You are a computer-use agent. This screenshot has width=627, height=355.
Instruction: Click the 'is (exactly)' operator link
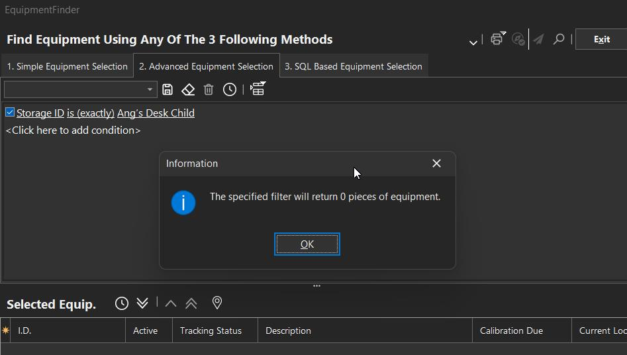91,113
